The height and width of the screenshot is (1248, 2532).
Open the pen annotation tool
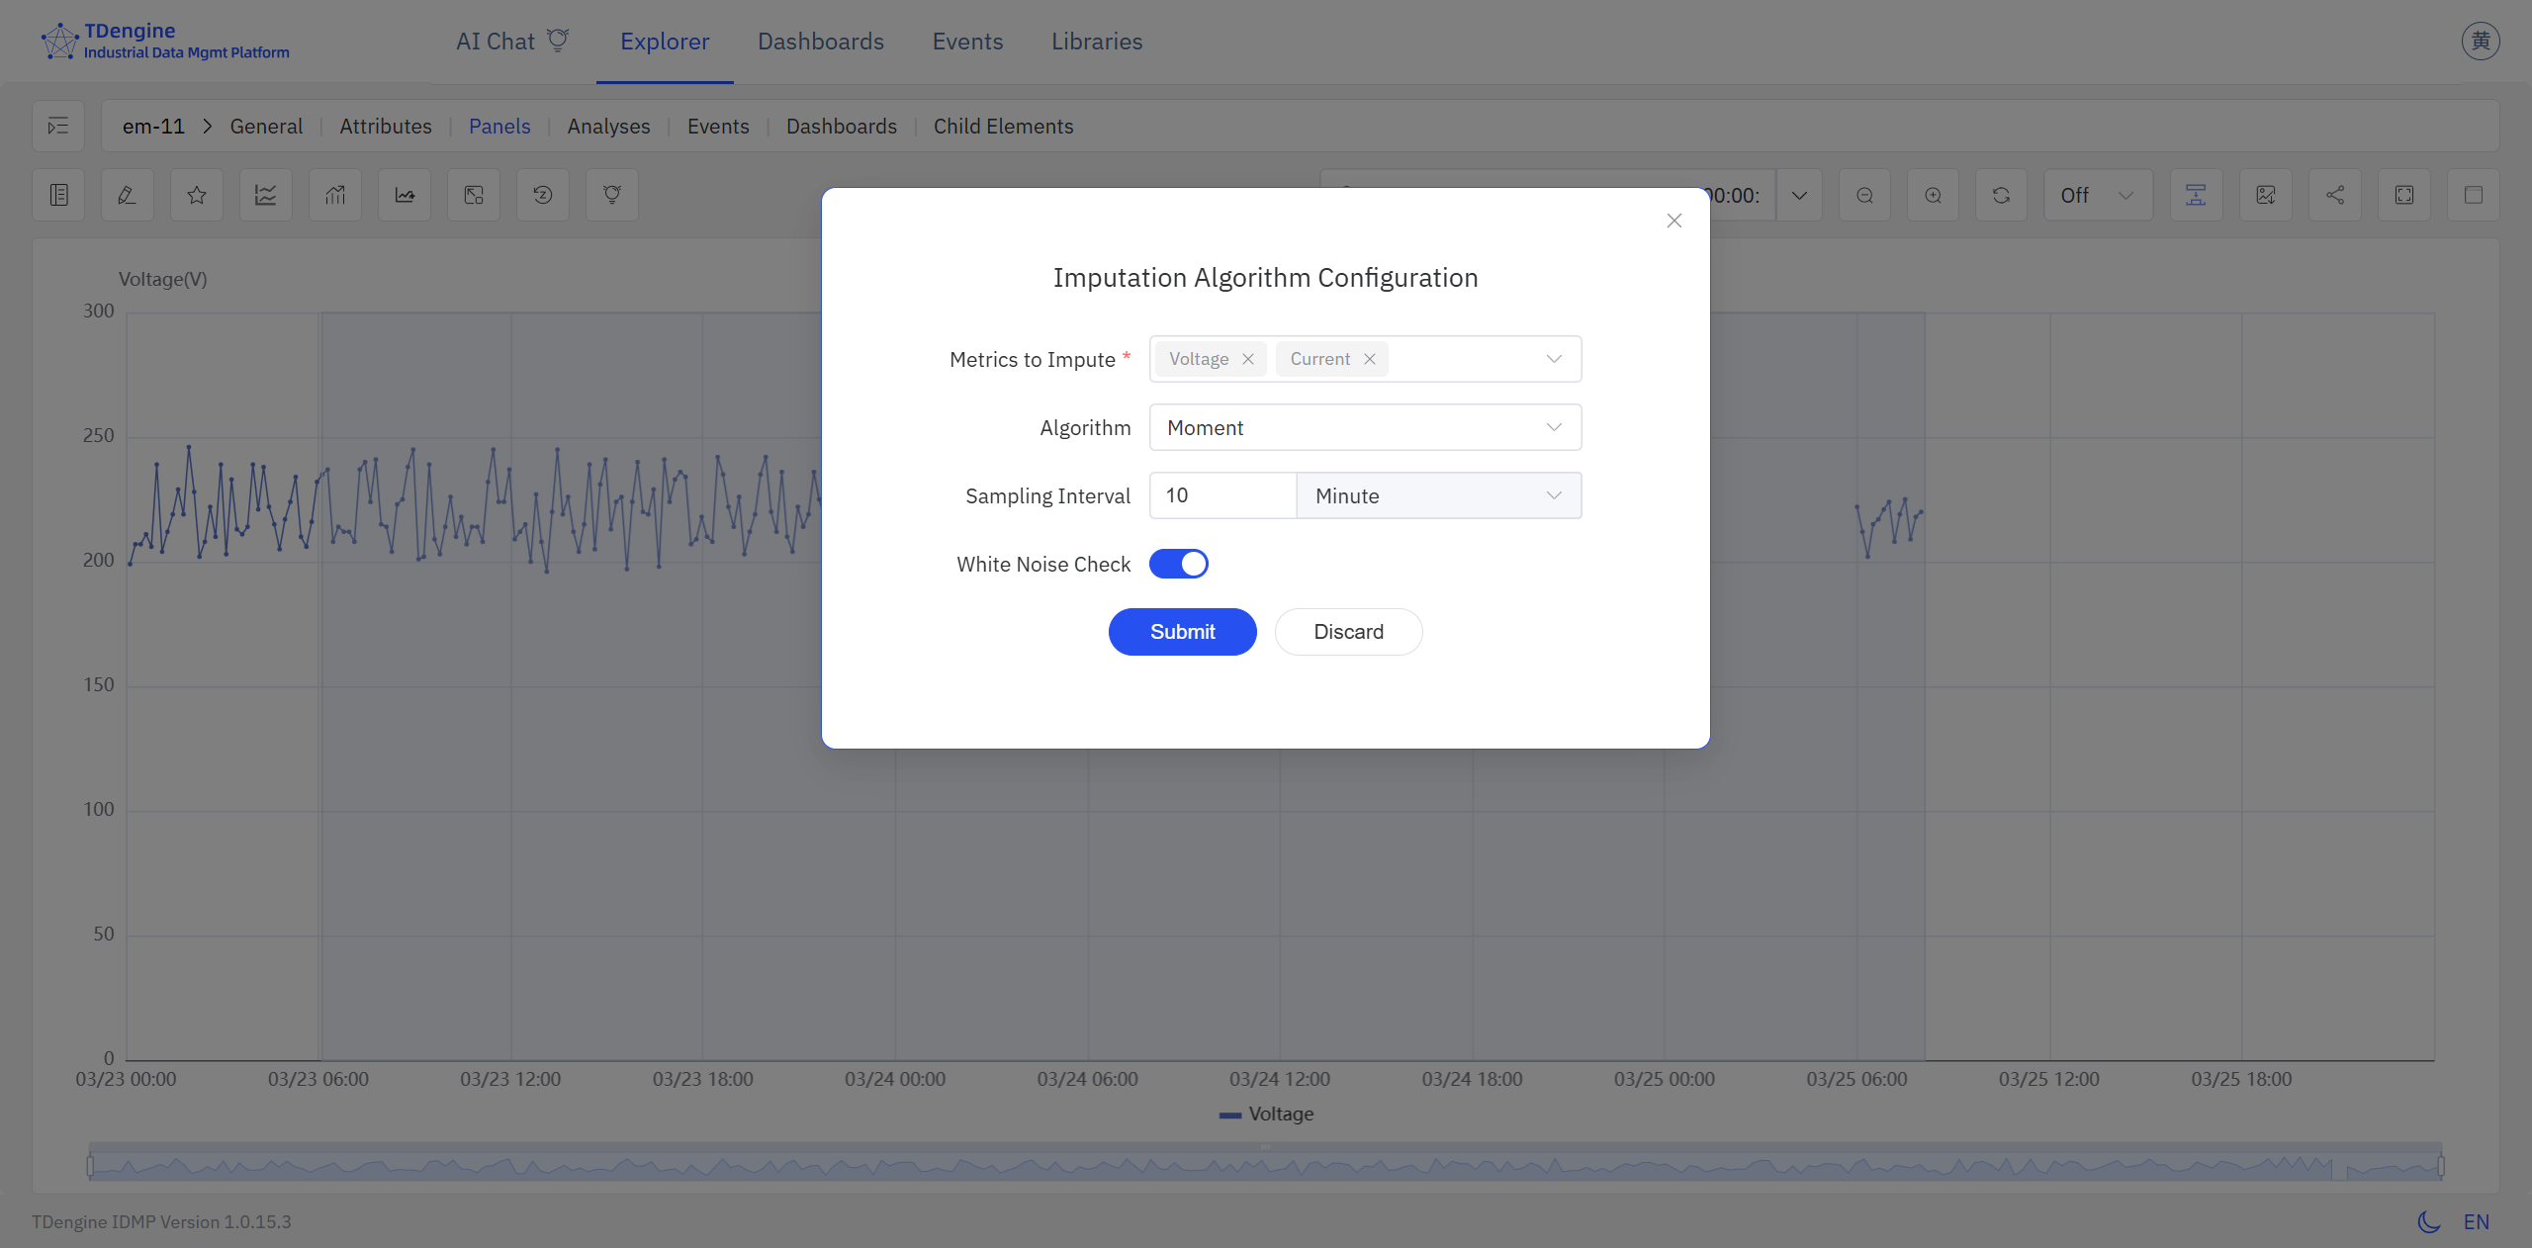click(x=126, y=195)
